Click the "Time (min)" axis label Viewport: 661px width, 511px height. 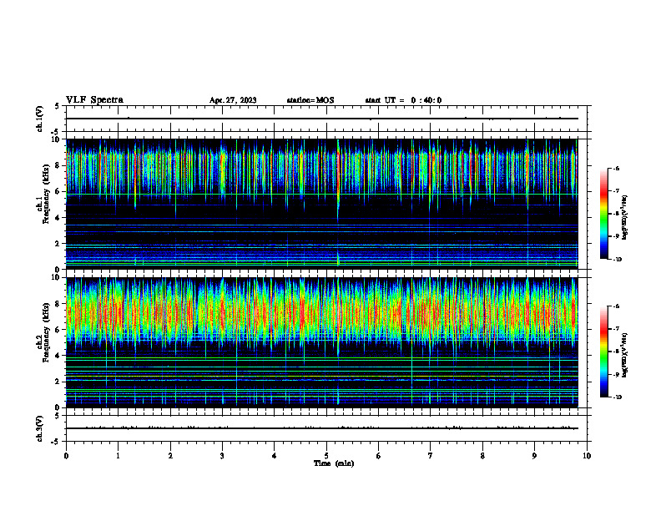(x=334, y=463)
